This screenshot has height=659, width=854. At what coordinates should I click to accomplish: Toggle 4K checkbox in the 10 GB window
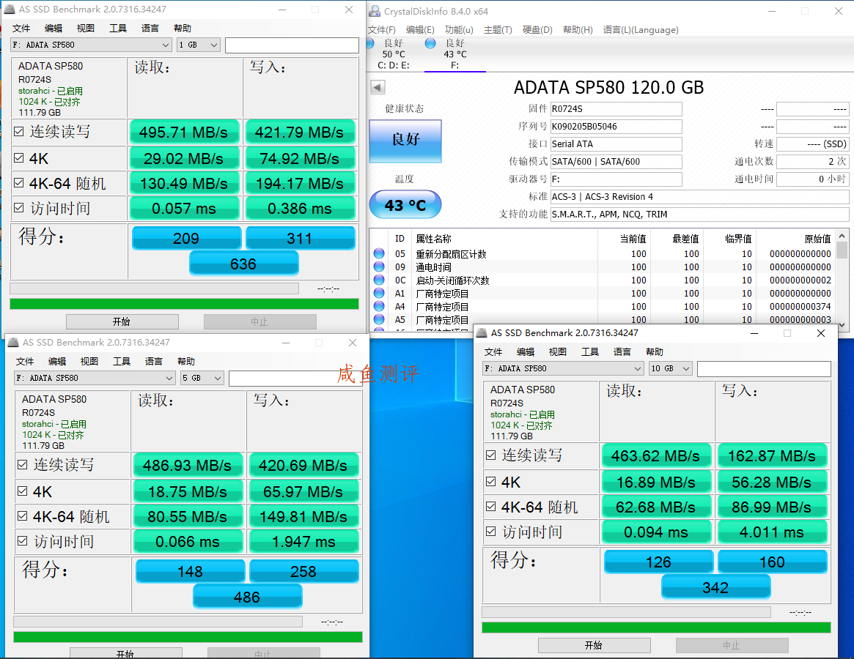click(490, 482)
